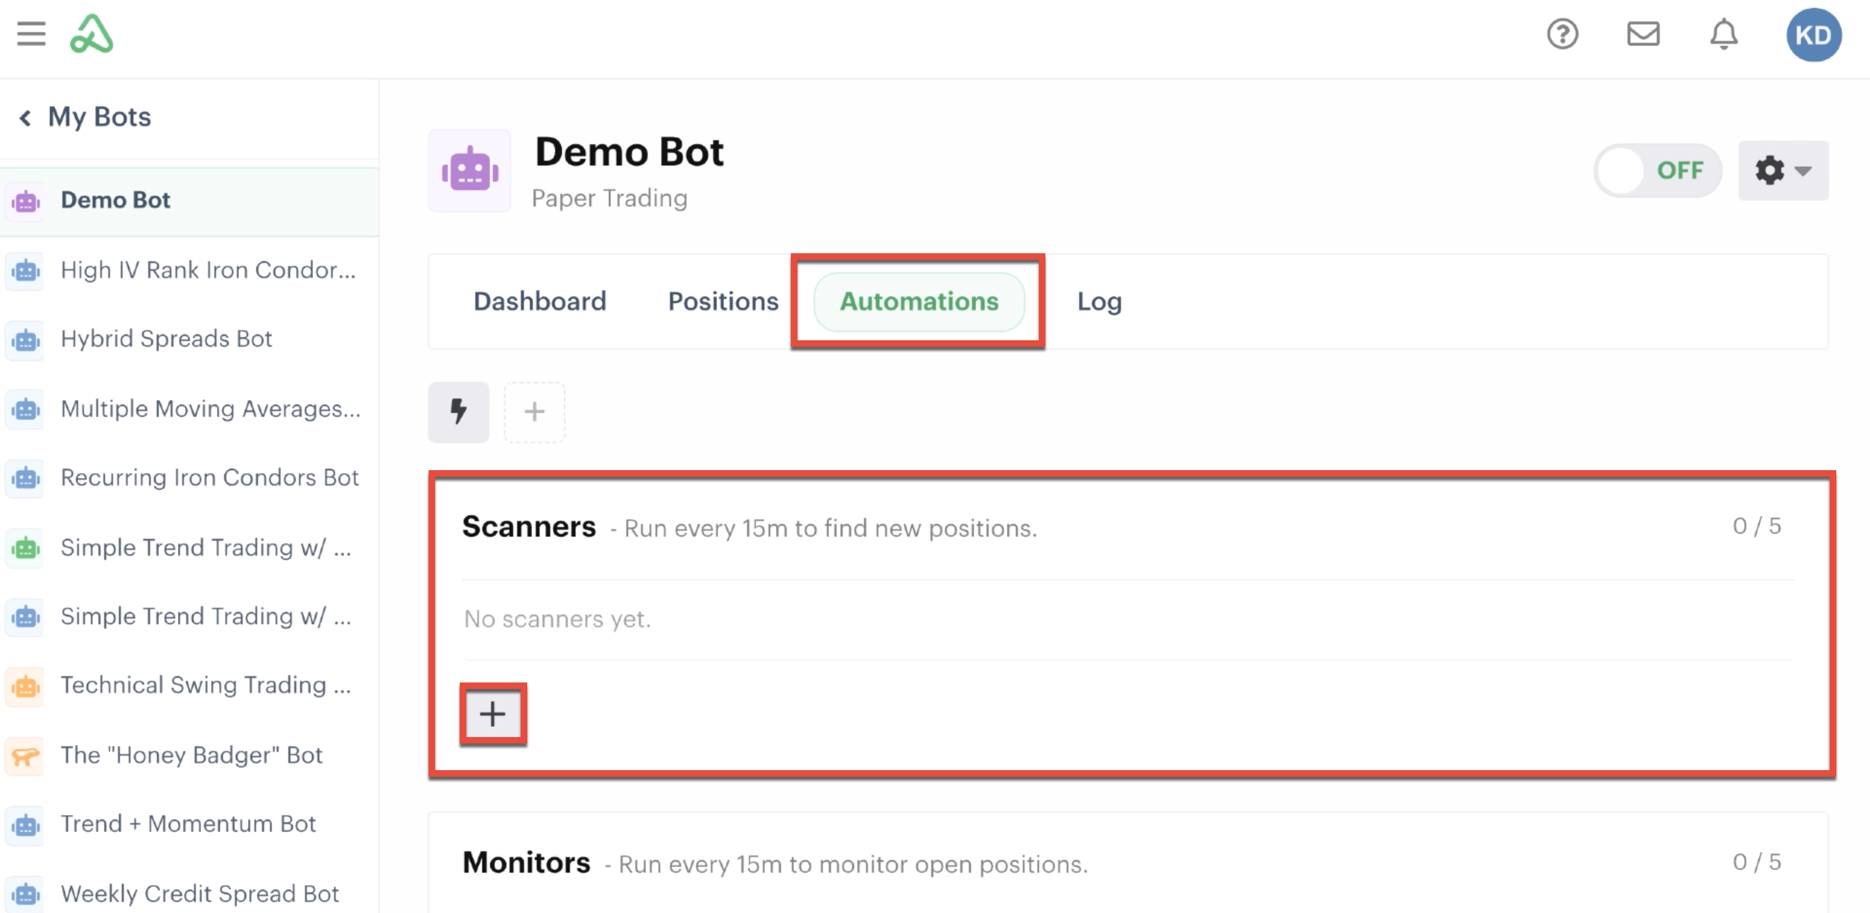1870x913 pixels.
Task: Click the Paper Trading subtitle
Action: point(609,198)
